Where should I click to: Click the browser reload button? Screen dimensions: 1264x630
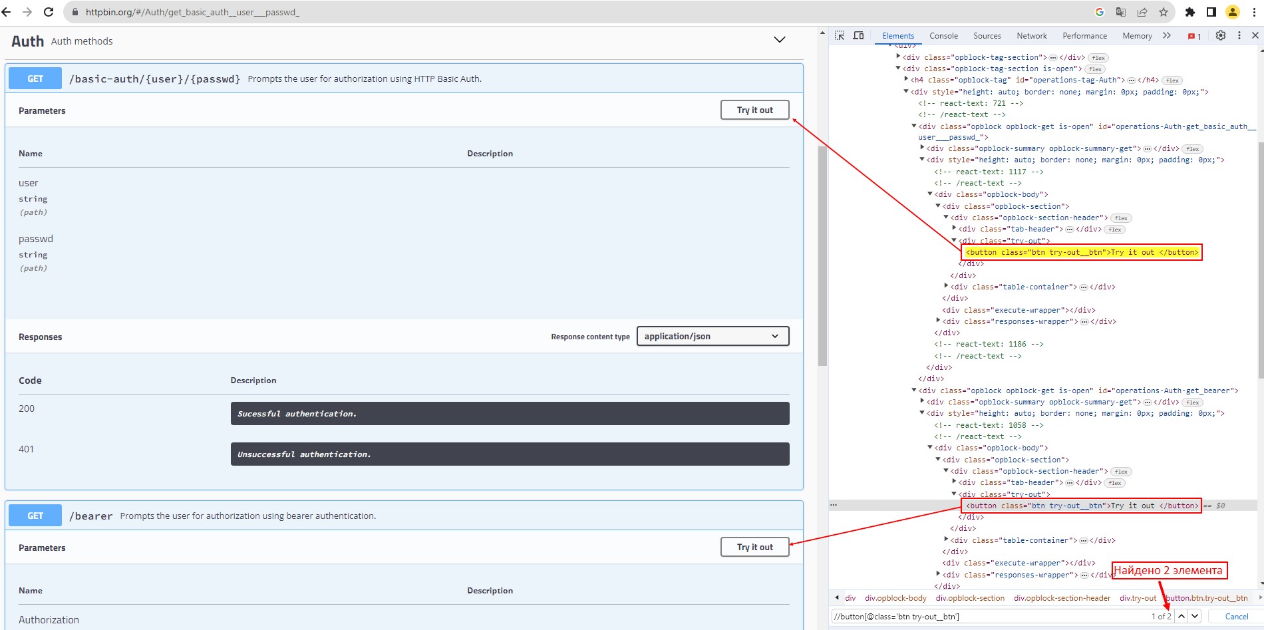click(49, 12)
